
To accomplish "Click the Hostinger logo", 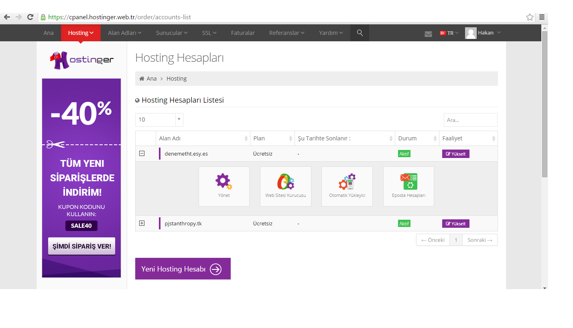I will 81,60.
